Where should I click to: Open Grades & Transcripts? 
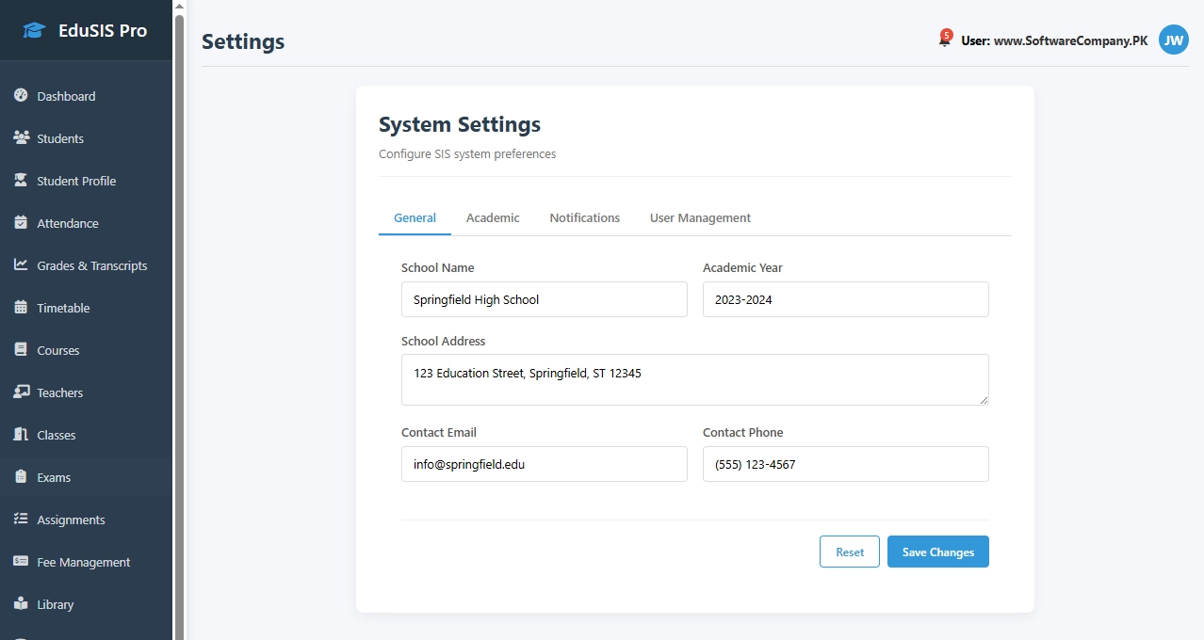(x=90, y=265)
